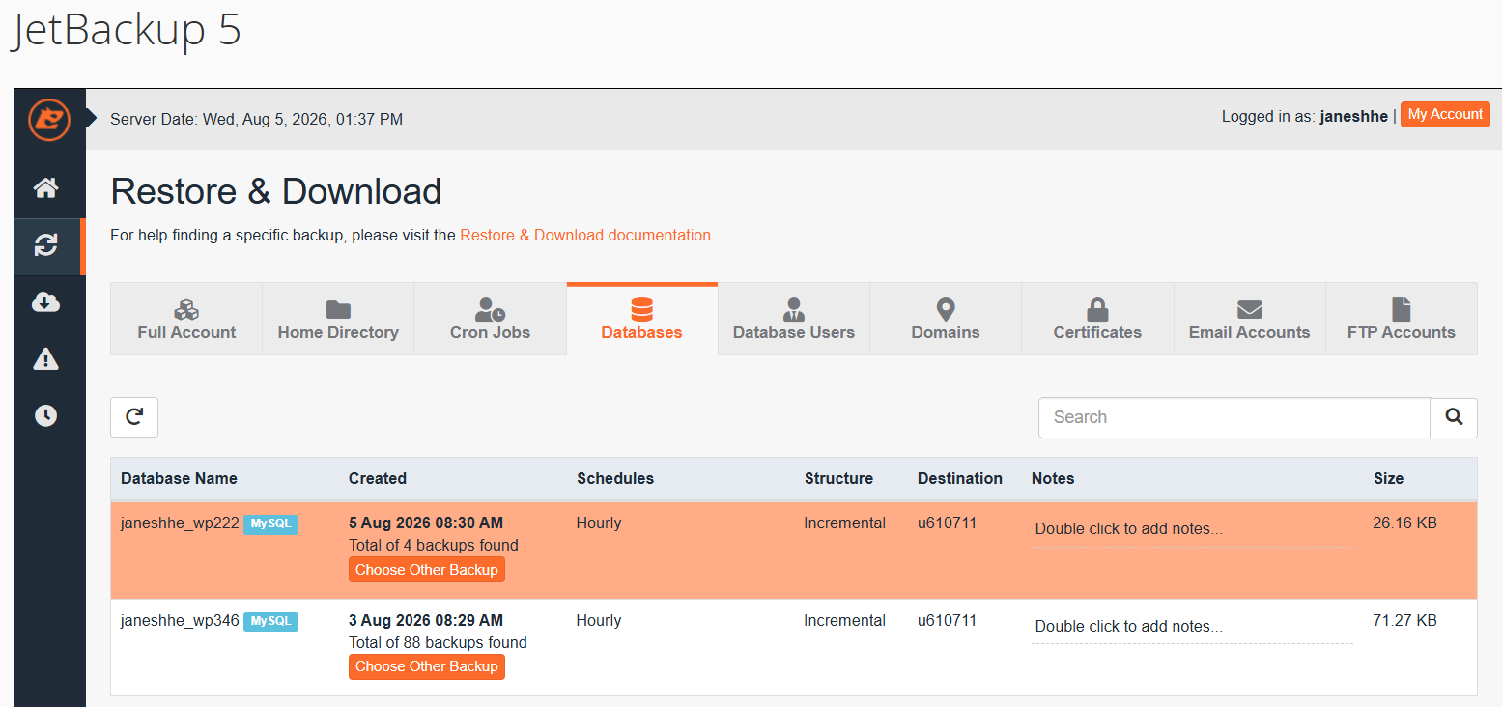Open the Database Users tab
Viewport: 1503px width, 707px height.
point(794,320)
